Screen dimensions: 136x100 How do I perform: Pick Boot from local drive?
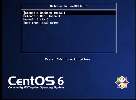[41, 23]
